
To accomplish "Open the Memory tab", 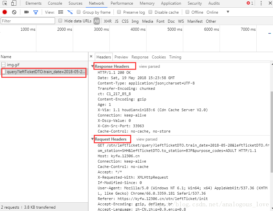I will [147, 3].
